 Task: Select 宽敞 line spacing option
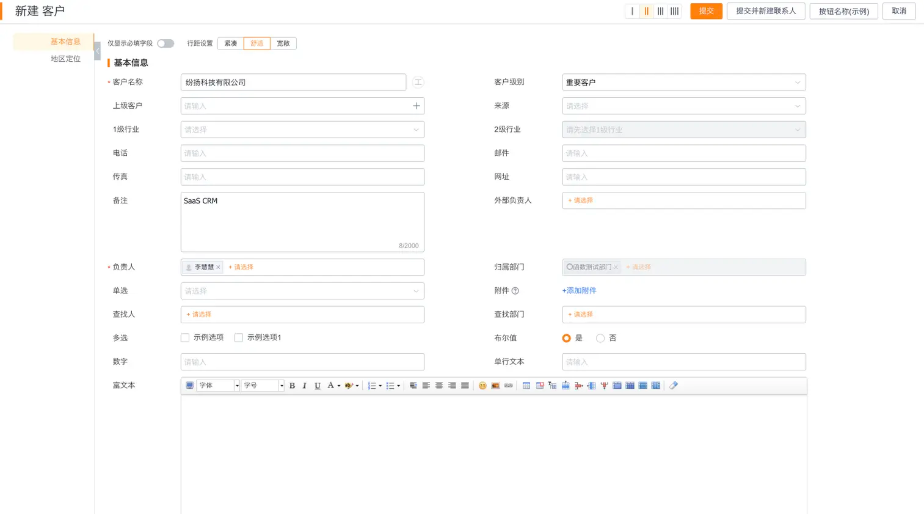tap(283, 43)
